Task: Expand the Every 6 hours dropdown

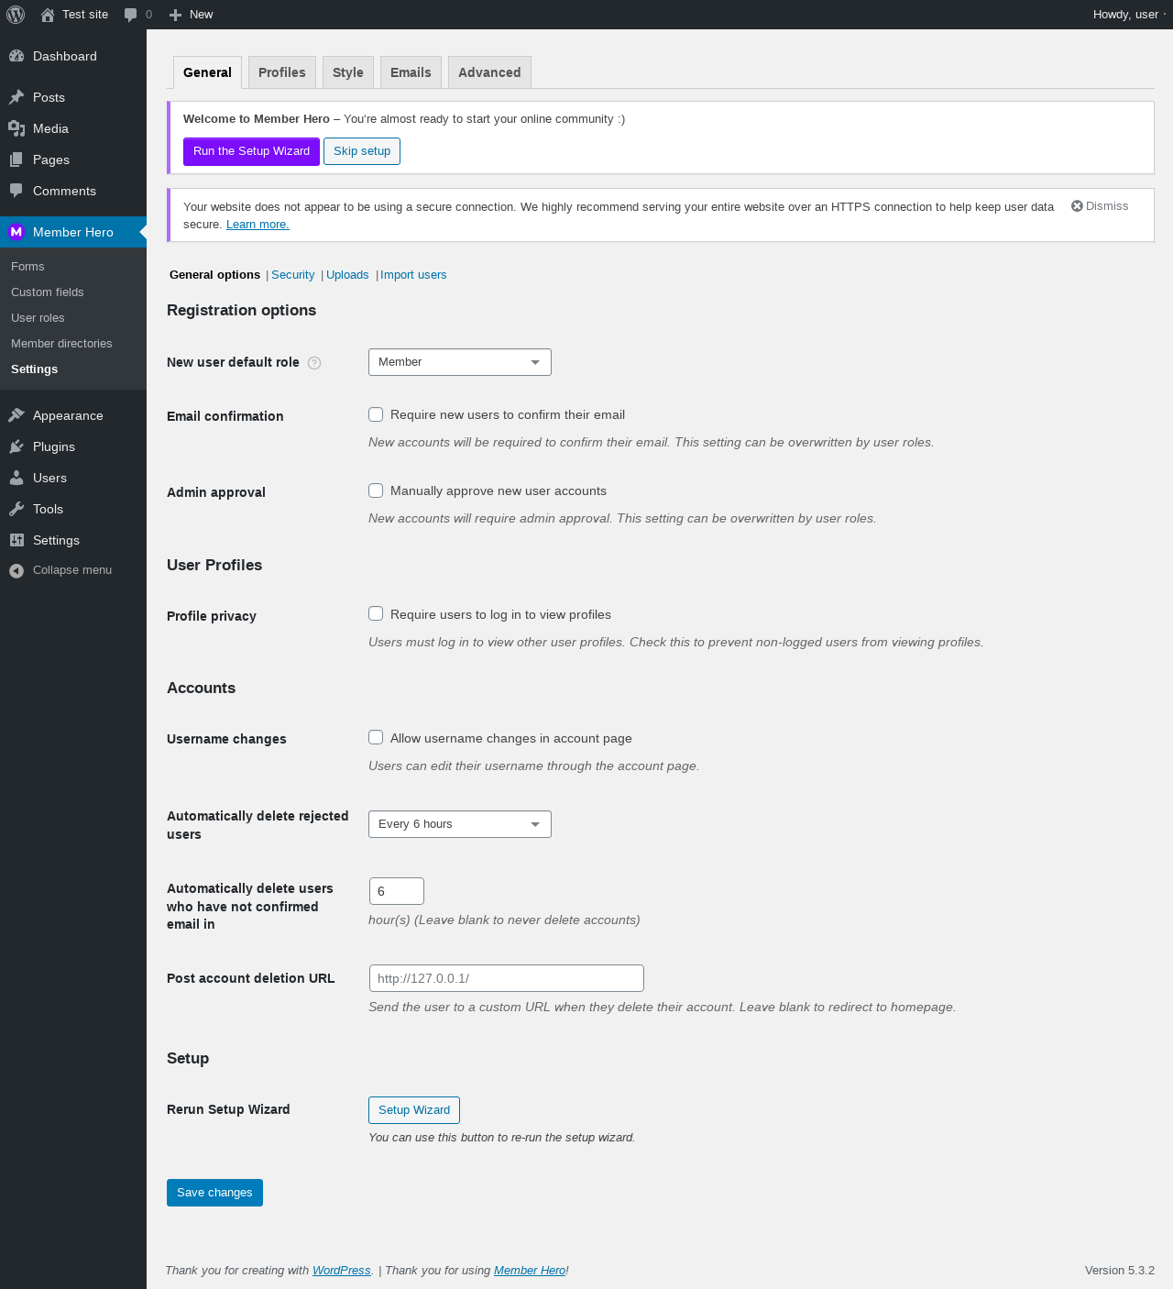Action: coord(459,824)
